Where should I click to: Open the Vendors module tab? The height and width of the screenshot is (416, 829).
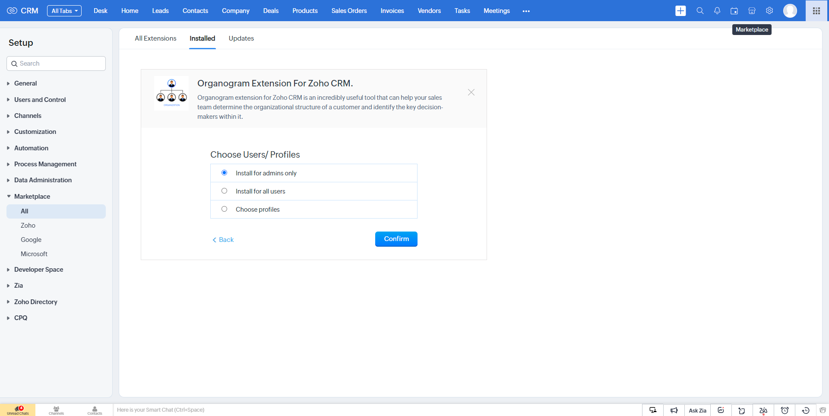tap(429, 11)
